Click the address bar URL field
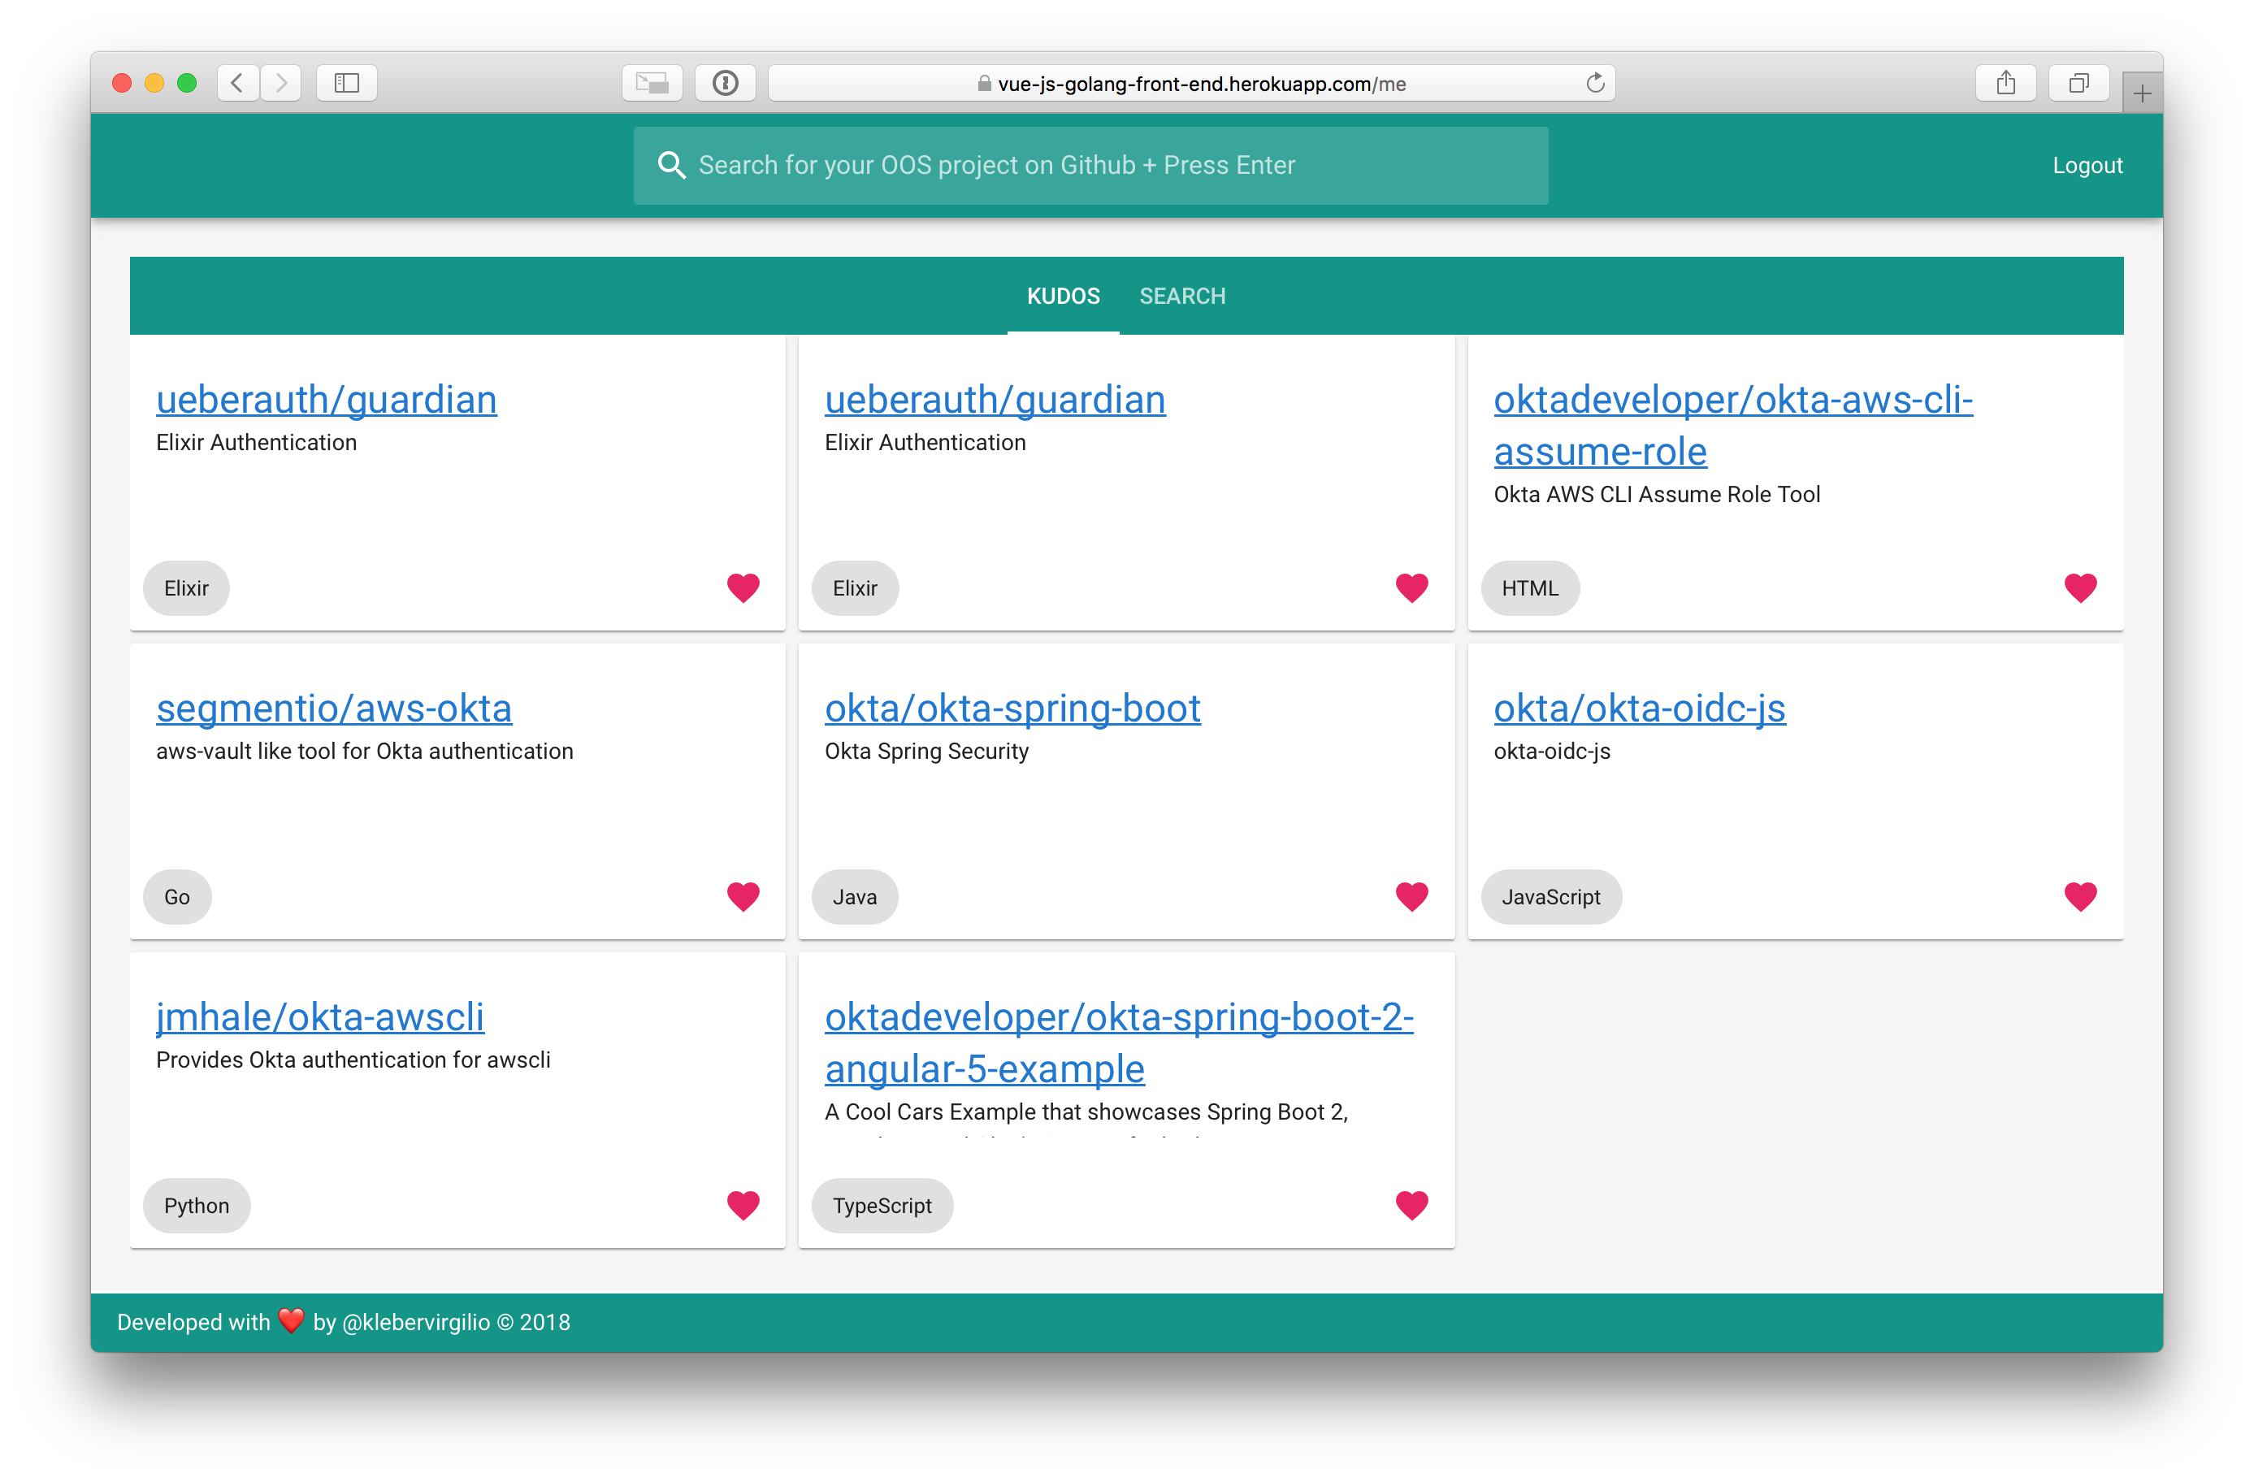The image size is (2254, 1482). click(1191, 84)
